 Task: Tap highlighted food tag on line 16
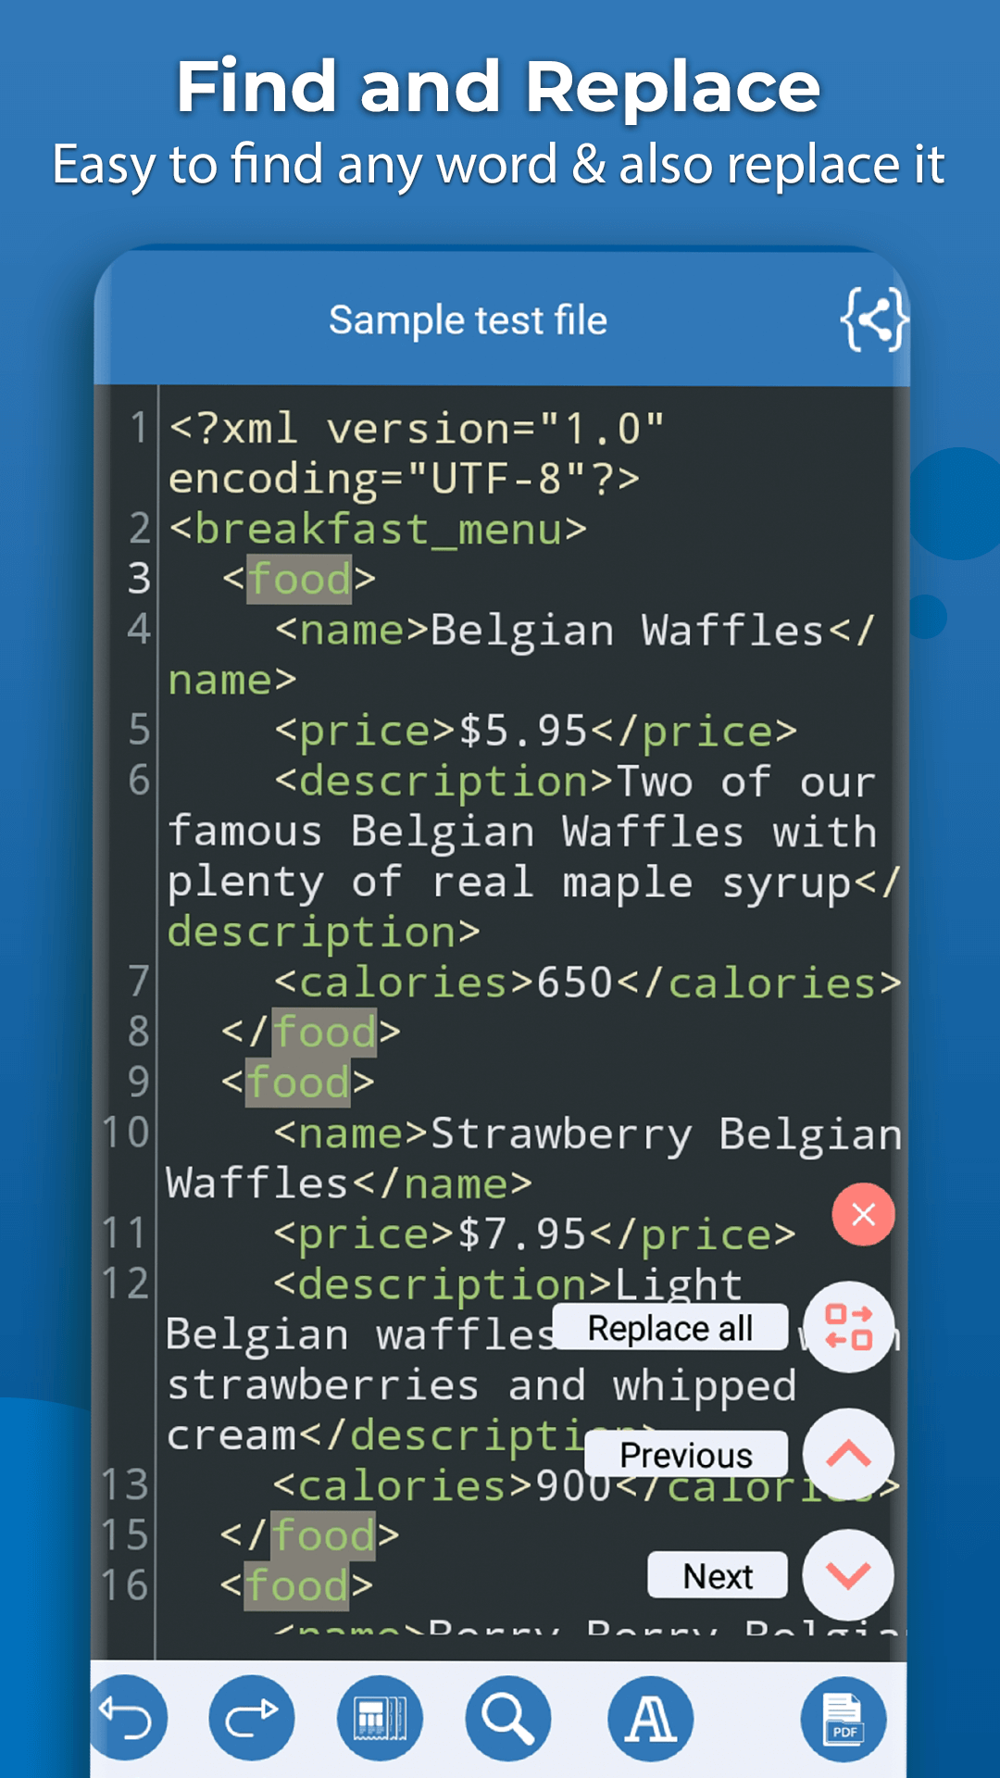click(x=297, y=1586)
